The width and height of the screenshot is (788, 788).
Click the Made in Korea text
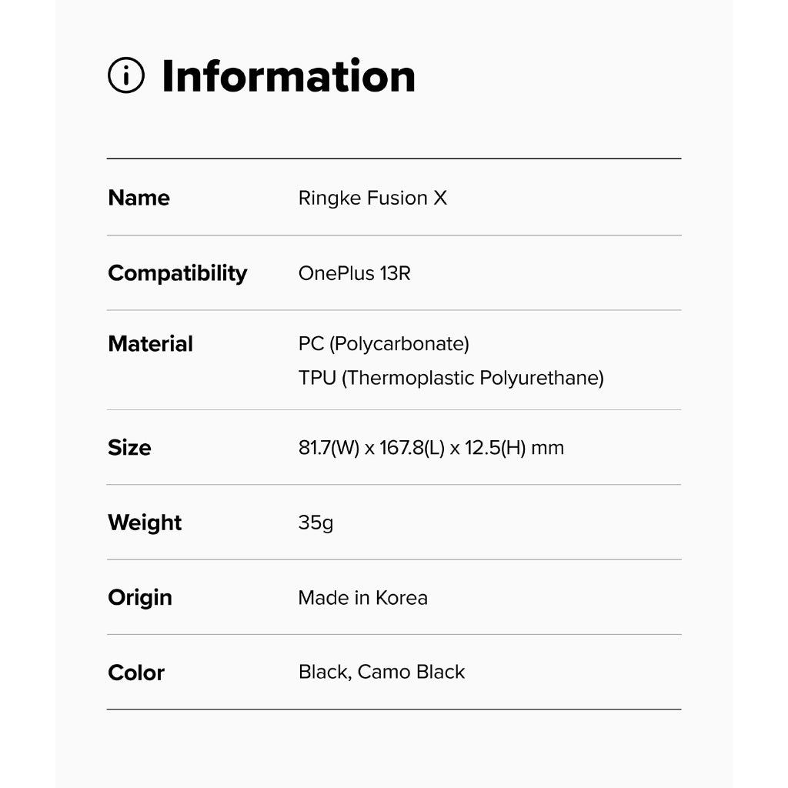pyautogui.click(x=362, y=598)
